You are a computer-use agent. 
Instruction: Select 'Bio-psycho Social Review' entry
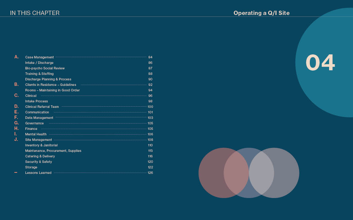pyautogui.click(x=45, y=68)
